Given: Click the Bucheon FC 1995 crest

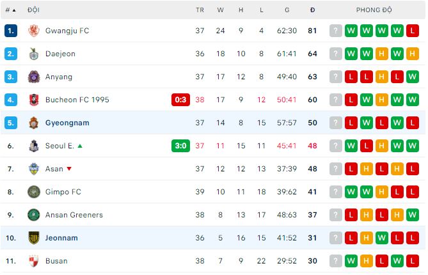Looking at the screenshot, I should 34,100.
